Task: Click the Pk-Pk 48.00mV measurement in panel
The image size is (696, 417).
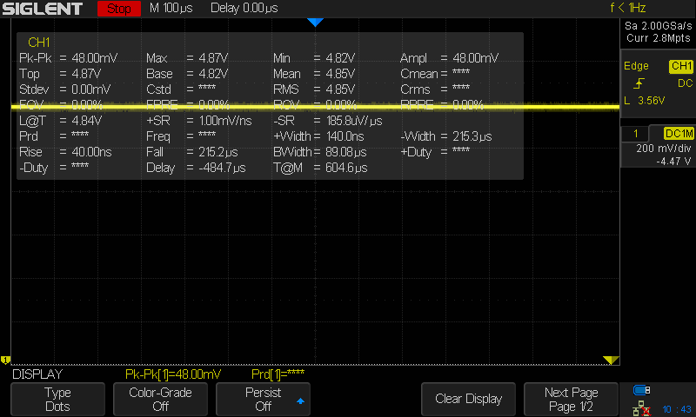Action: point(68,58)
